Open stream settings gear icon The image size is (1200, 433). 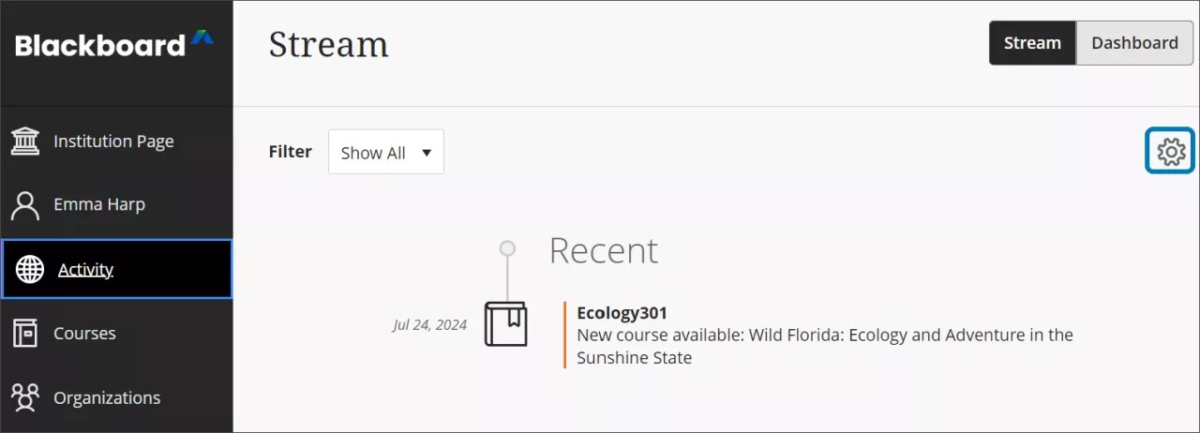[1171, 151]
